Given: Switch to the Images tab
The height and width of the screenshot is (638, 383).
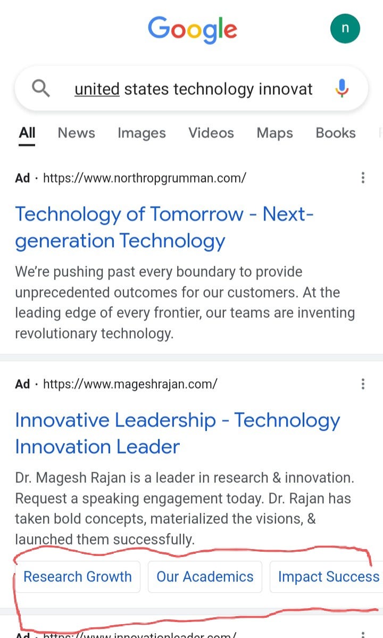Looking at the screenshot, I should pos(141,133).
